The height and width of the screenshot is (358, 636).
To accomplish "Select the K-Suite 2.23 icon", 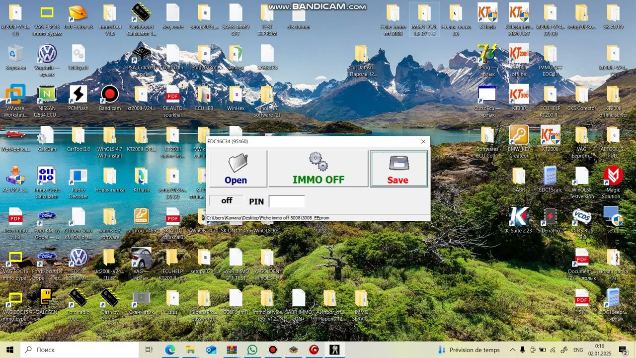I will (x=519, y=221).
